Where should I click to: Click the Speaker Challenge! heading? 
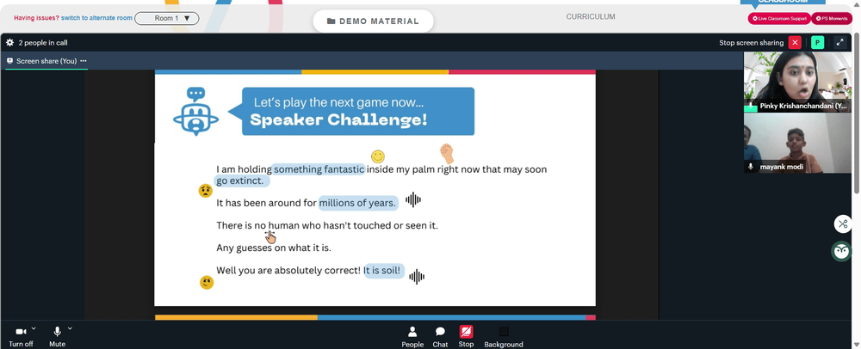point(338,120)
